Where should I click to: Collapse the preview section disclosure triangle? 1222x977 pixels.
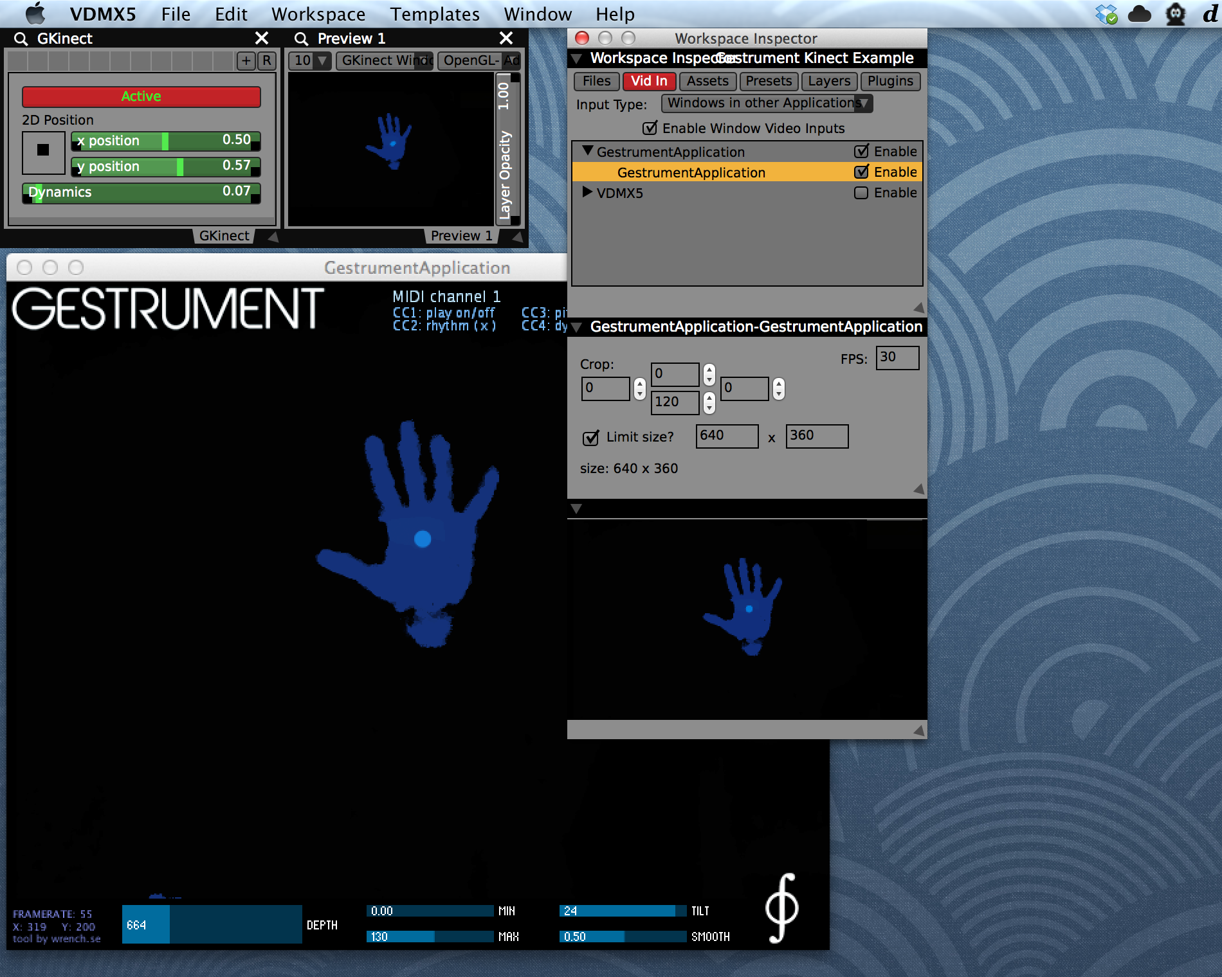click(577, 508)
